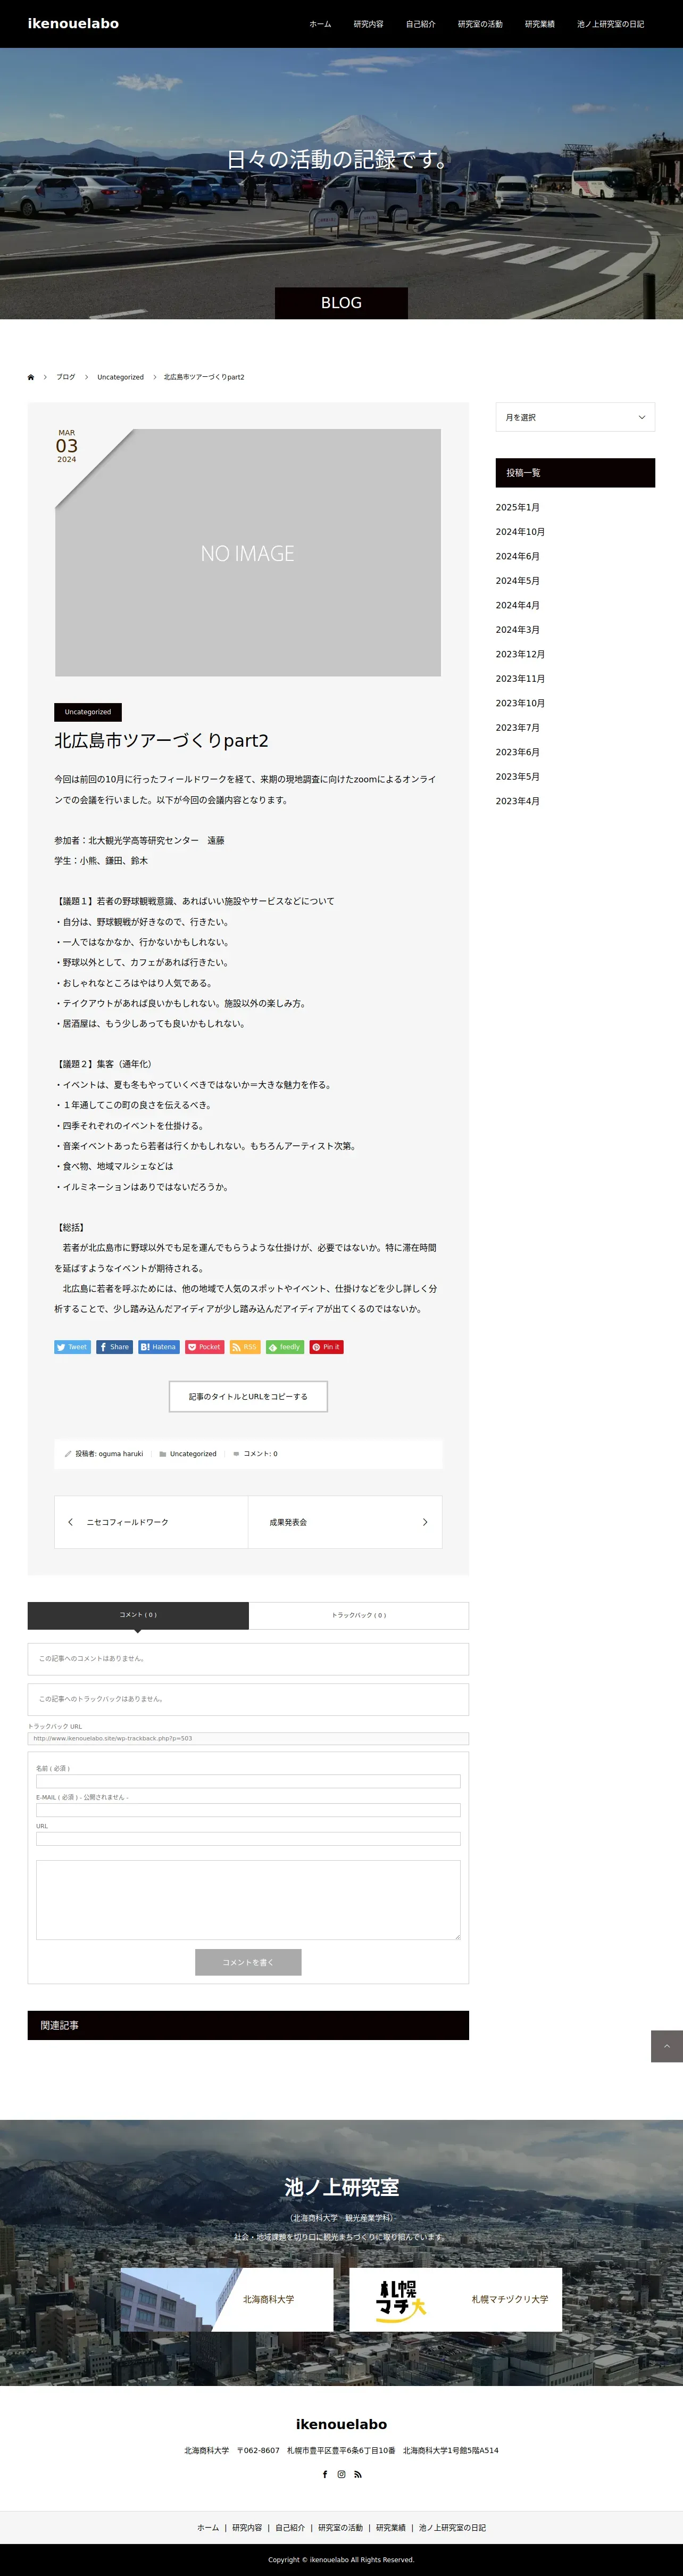This screenshot has width=683, height=2576.
Task: Open 池ノ上研究室の日記 in footer menu
Action: coord(452,2527)
